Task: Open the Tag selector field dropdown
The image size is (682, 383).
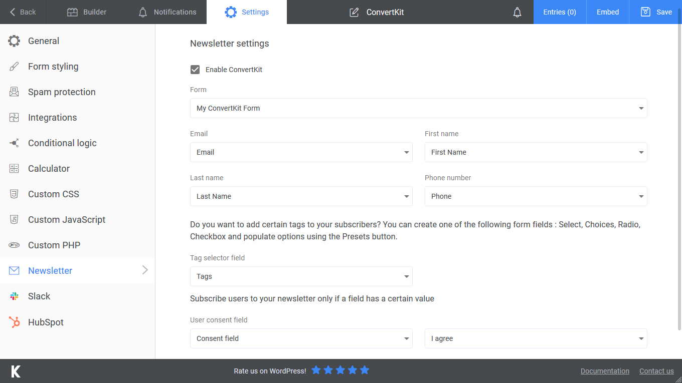Action: point(301,276)
